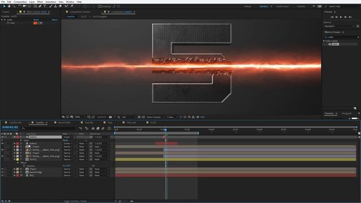Hide layer 1 Saber with eye toggle

(x=2, y=137)
